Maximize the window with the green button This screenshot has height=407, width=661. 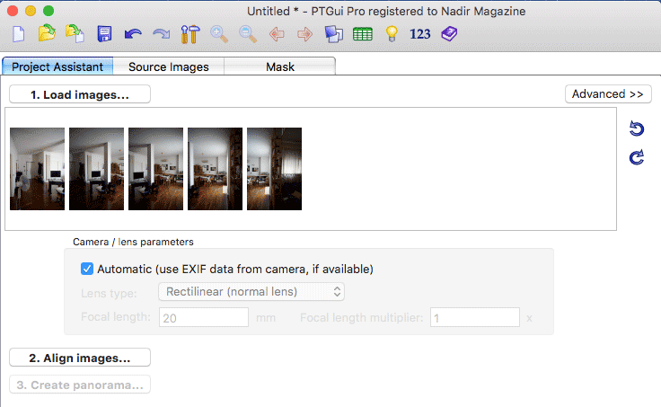tap(48, 11)
